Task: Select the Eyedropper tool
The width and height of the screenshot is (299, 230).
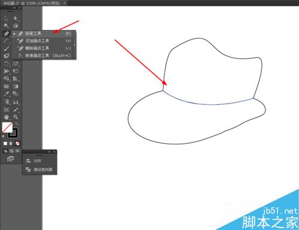Action: 7,93
